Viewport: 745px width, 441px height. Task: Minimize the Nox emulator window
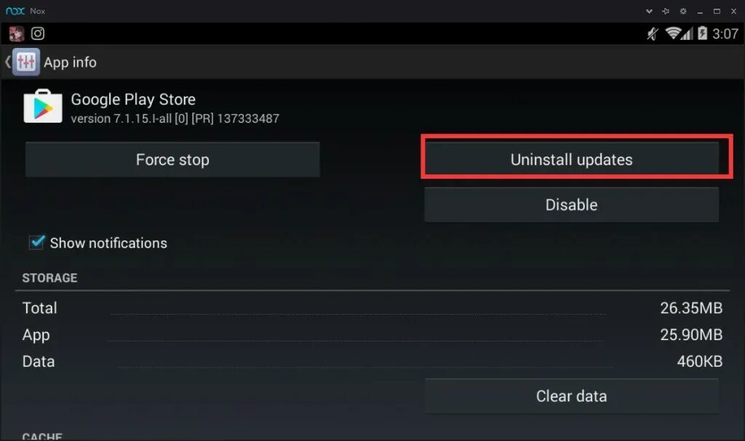point(700,12)
